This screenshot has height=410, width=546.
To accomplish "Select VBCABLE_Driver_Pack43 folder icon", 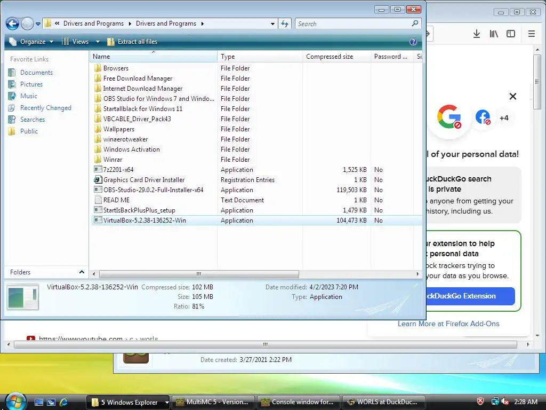I will pos(98,119).
